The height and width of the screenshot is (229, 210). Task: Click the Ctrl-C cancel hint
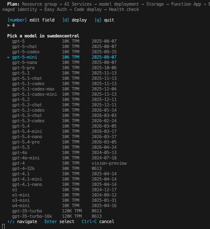pyautogui.click(x=98, y=222)
